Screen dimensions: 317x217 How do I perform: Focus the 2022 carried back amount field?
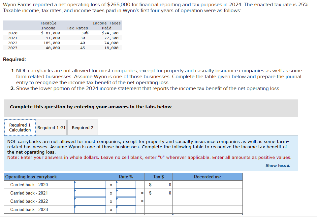coord(90,201)
